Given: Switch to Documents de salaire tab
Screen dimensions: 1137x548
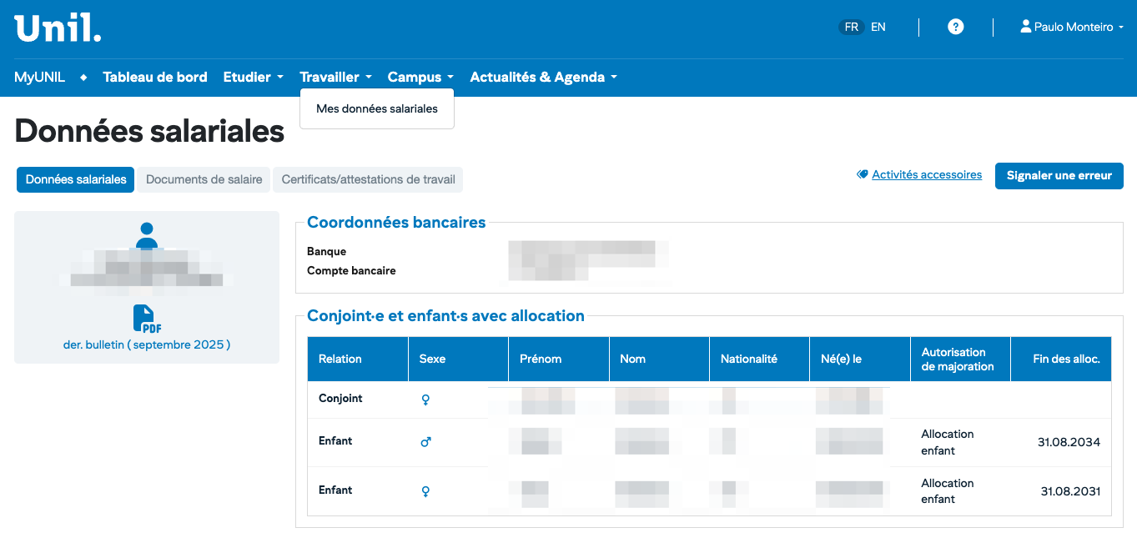Looking at the screenshot, I should pos(204,179).
